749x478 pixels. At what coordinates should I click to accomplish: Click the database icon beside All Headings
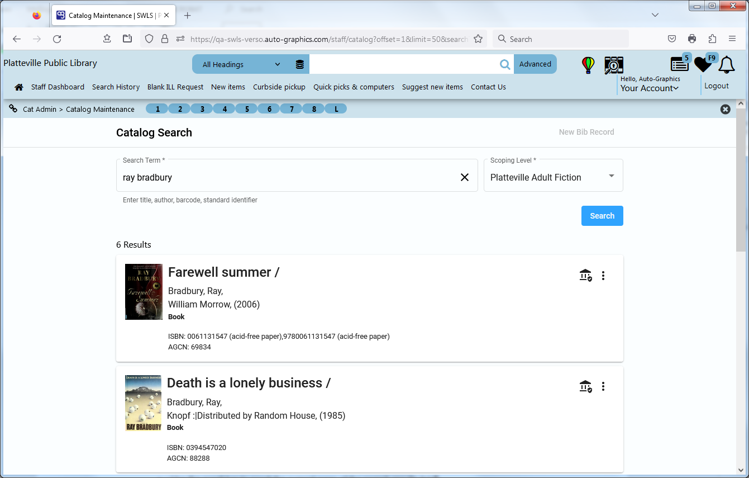pyautogui.click(x=300, y=64)
